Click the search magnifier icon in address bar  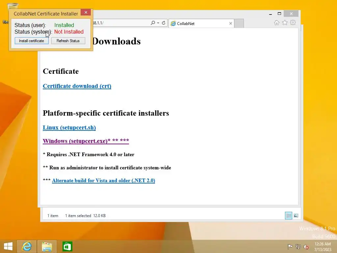pos(153,23)
